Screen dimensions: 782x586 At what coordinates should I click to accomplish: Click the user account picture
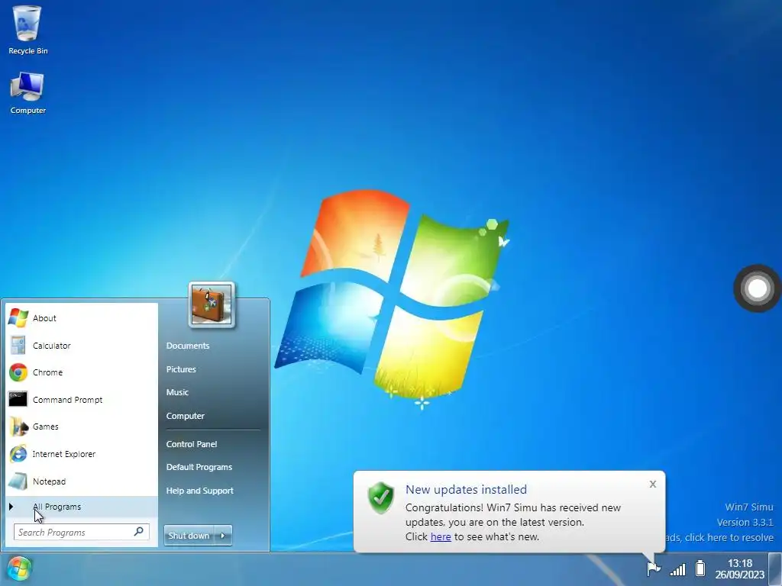coord(212,305)
